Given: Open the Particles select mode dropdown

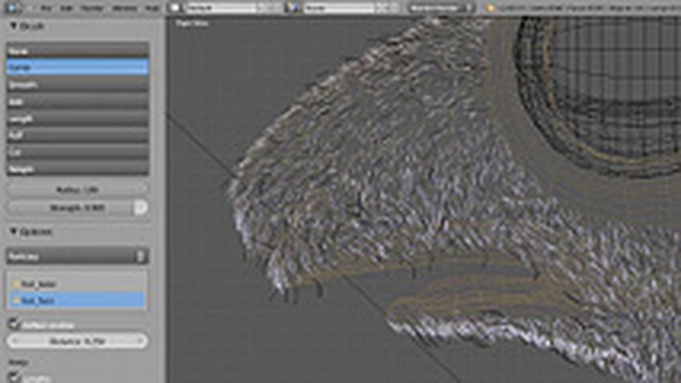Looking at the screenshot, I should (77, 256).
